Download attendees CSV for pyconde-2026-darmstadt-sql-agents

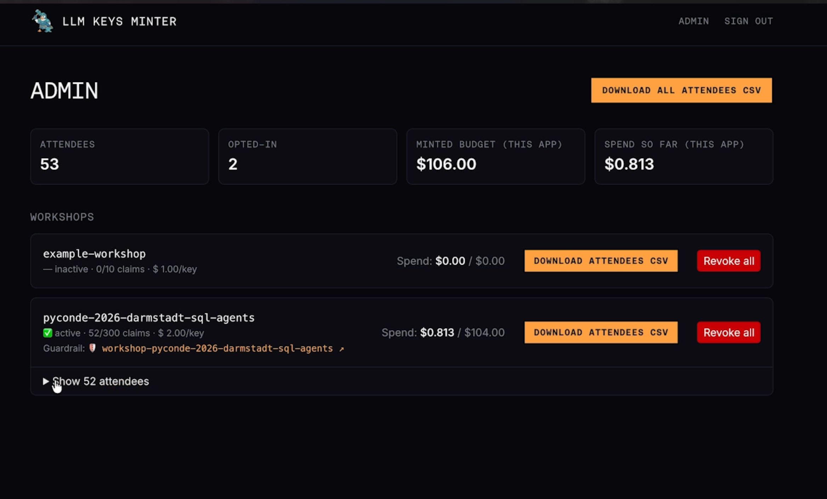[x=601, y=332]
